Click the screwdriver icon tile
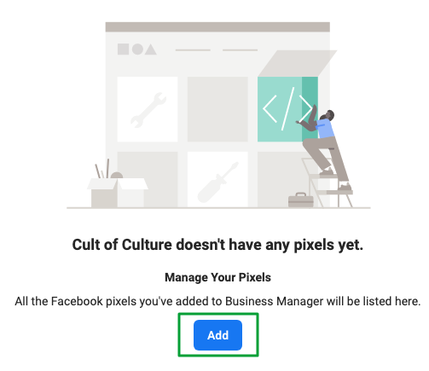 pos(217,179)
